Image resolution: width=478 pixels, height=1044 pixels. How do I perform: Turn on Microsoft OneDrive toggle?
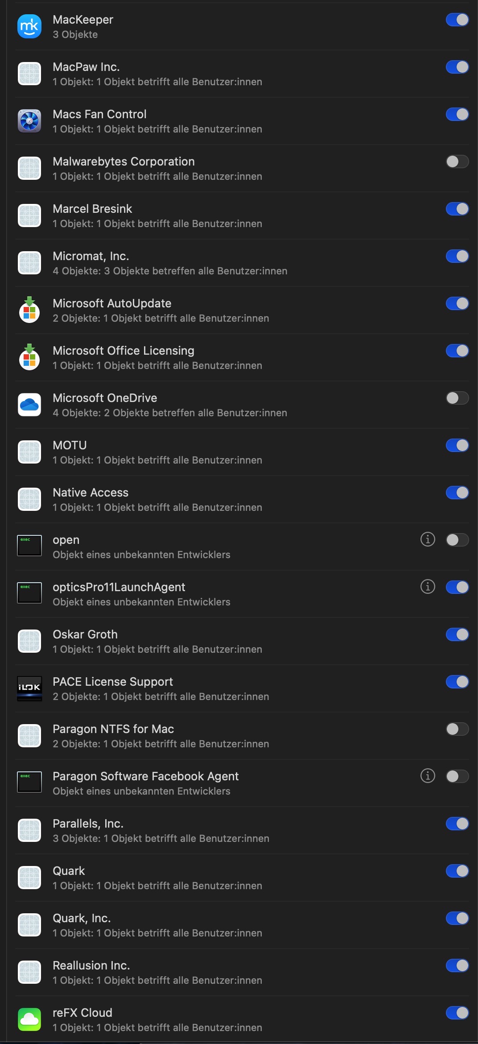(x=457, y=398)
